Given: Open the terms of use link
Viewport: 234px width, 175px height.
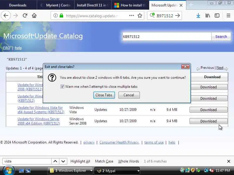Looking at the screenshot, I should pos(154,142).
